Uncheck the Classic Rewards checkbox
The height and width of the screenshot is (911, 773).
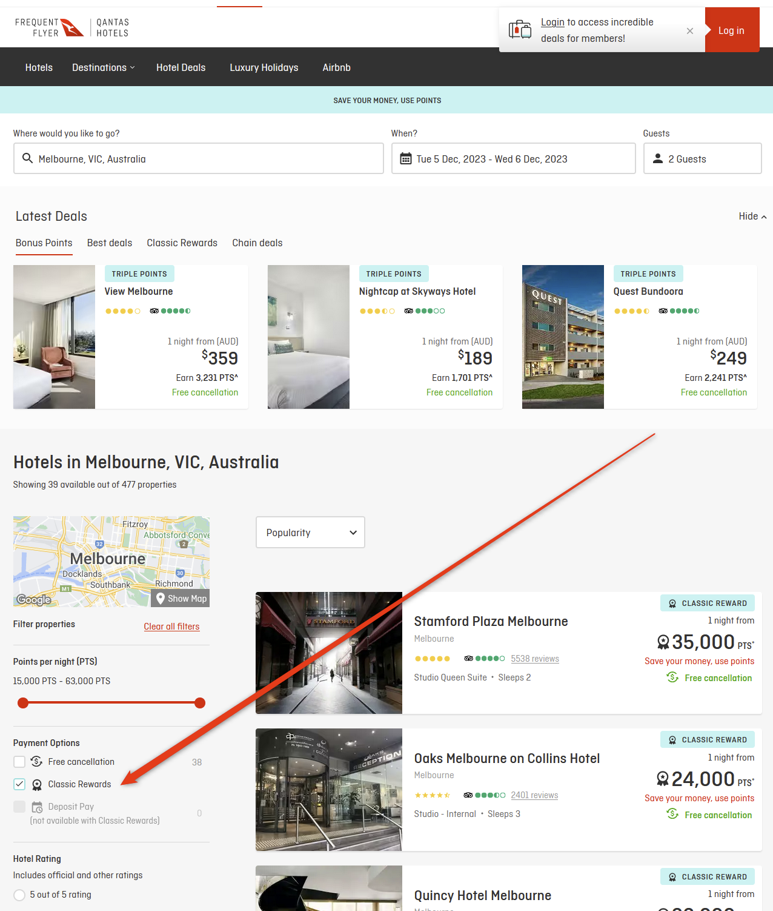point(19,784)
